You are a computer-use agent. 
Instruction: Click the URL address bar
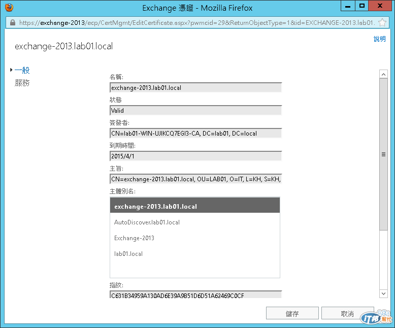[196, 23]
